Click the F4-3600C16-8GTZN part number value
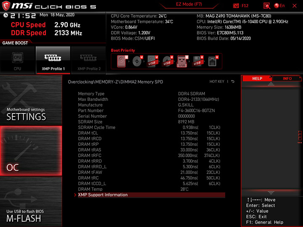 (x=197, y=111)
